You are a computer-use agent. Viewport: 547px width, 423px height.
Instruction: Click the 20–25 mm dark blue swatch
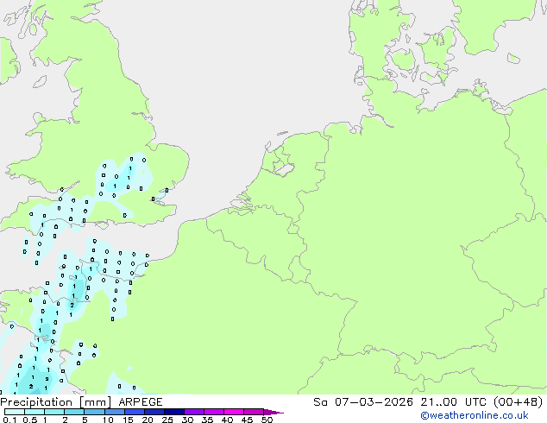tap(154, 412)
